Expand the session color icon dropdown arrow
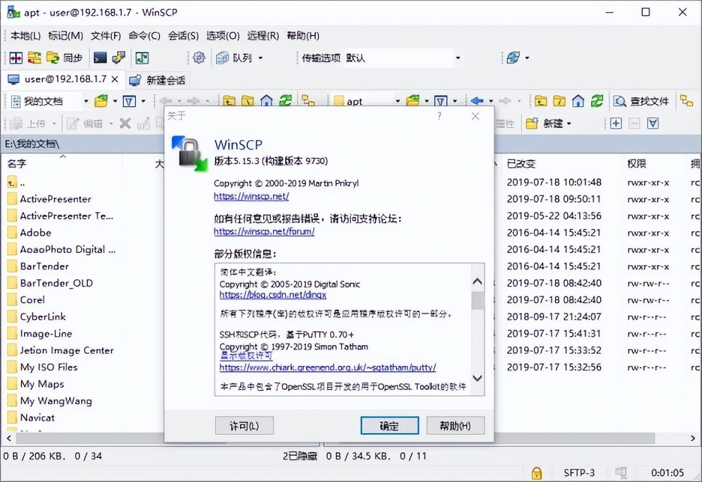The width and height of the screenshot is (702, 482). click(527, 58)
